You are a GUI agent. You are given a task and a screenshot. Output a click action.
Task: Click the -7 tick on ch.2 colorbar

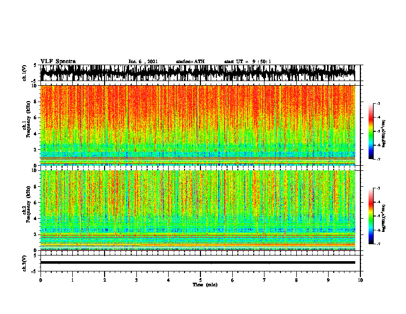click(x=378, y=244)
